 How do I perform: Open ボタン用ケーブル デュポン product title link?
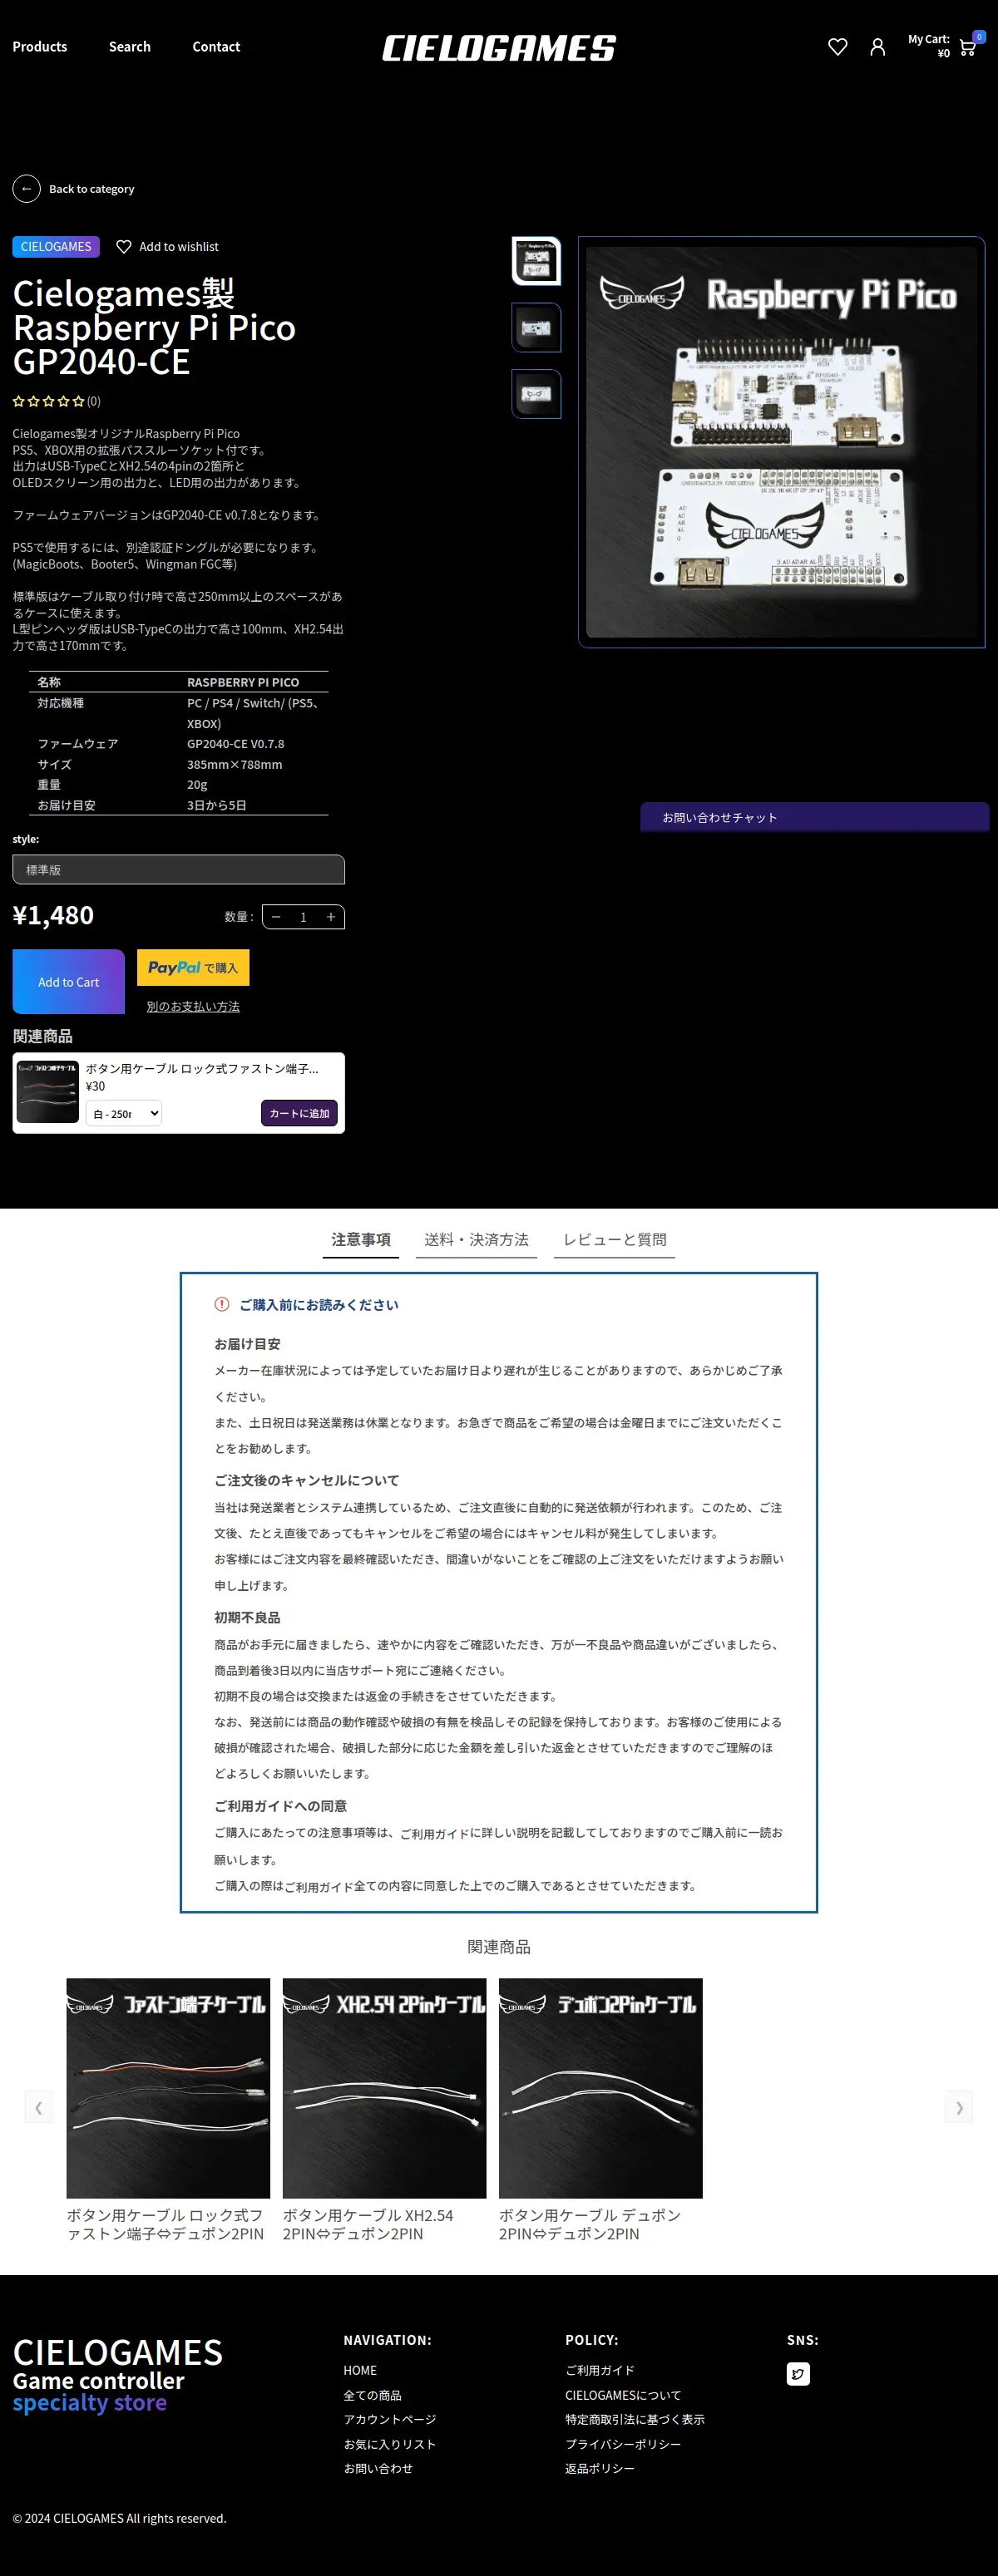click(590, 2224)
